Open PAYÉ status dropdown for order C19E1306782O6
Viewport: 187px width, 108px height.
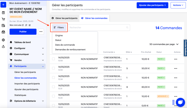pos(161,59)
